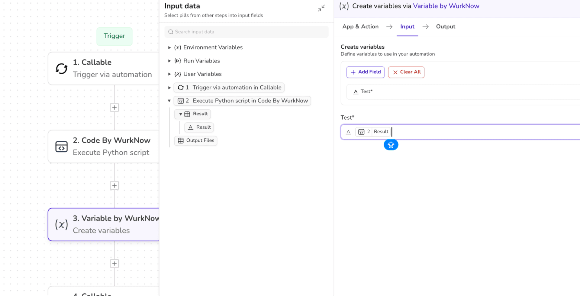Viewport: 580px width, 296px height.
Task: Open the Variable by WurkNow link
Action: point(446,6)
